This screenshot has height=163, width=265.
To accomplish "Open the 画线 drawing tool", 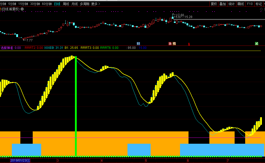I will coord(241,4).
